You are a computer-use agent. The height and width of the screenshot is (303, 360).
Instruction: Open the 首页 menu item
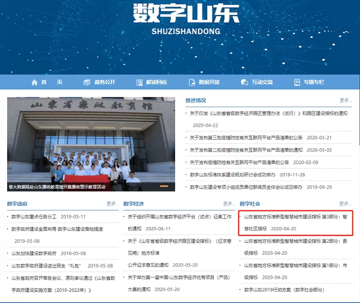52,82
